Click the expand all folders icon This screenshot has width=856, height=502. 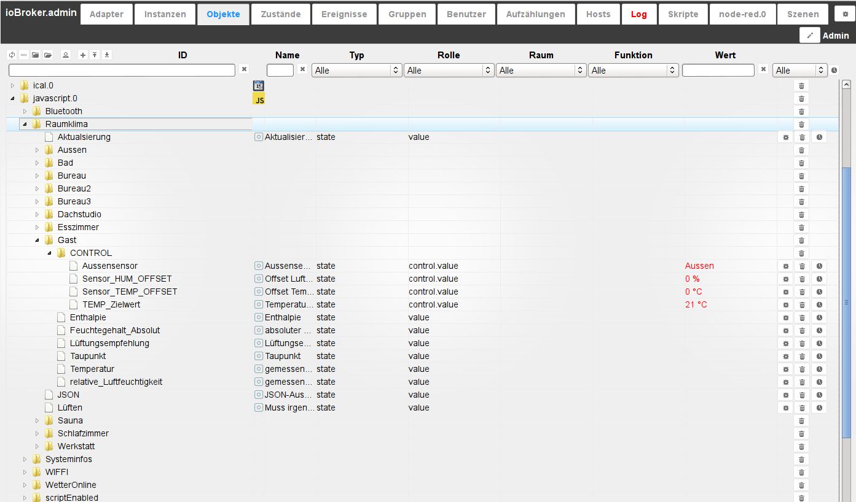coord(48,55)
